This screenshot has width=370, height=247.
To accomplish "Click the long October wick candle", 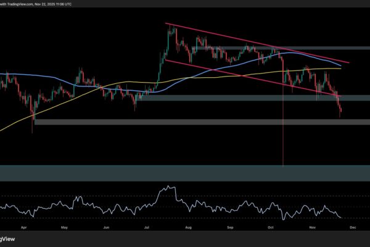I will pos(283,124).
